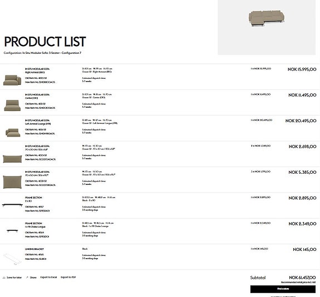The height and width of the screenshot is (297, 320).
Task: Click the Share arrow icon
Action: [27, 278]
